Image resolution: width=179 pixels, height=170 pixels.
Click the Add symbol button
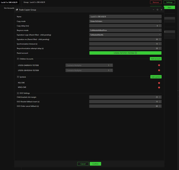(x=156, y=77)
